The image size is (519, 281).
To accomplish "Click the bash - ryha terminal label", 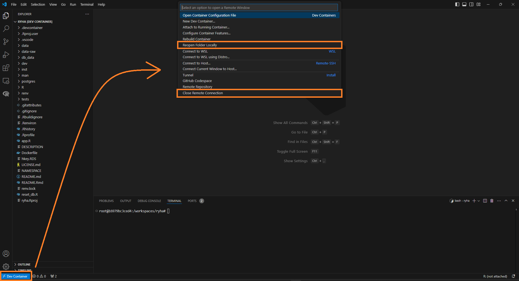I will (459, 201).
